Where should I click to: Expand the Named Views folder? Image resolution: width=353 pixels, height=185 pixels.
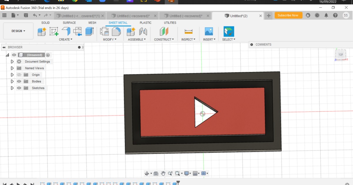[12, 68]
